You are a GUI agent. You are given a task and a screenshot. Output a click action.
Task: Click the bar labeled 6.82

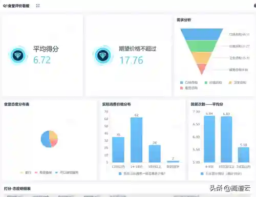click(x=226, y=139)
